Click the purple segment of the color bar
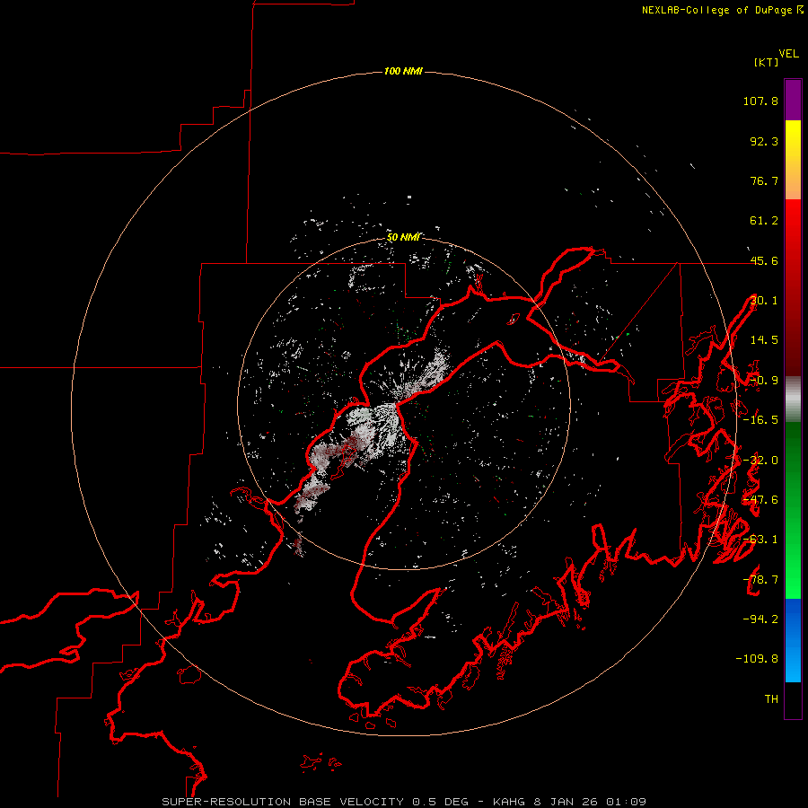Screen dimensions: 808x808 tap(793, 100)
